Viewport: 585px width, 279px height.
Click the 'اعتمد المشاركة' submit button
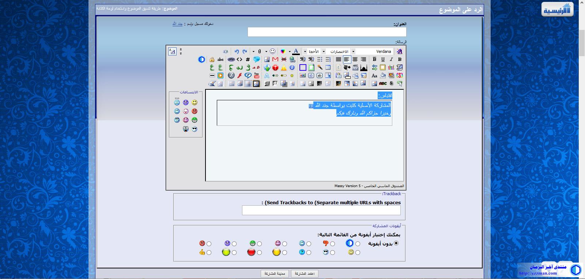point(305,274)
